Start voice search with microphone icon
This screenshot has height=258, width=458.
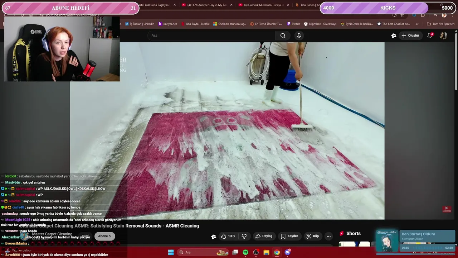point(299,35)
